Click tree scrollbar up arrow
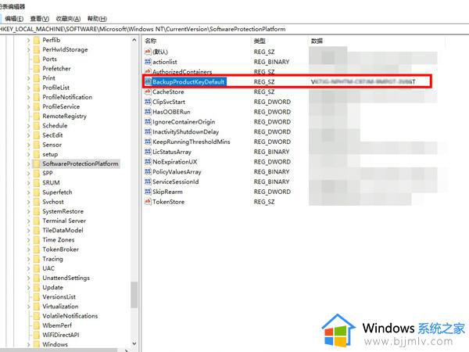469x352 pixels. (x=134, y=40)
